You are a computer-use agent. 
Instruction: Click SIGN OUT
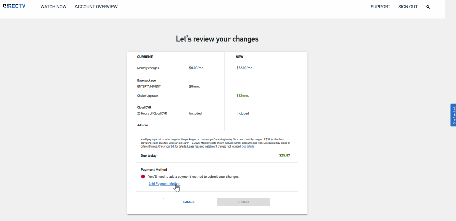point(408,7)
